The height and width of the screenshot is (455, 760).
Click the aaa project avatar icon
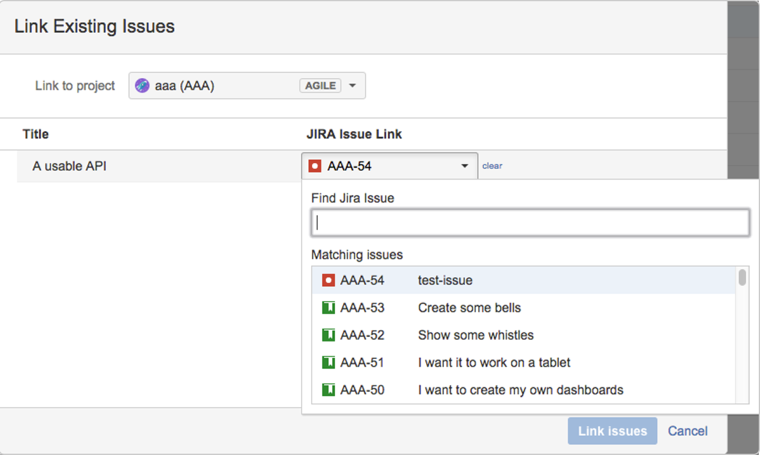click(x=142, y=86)
